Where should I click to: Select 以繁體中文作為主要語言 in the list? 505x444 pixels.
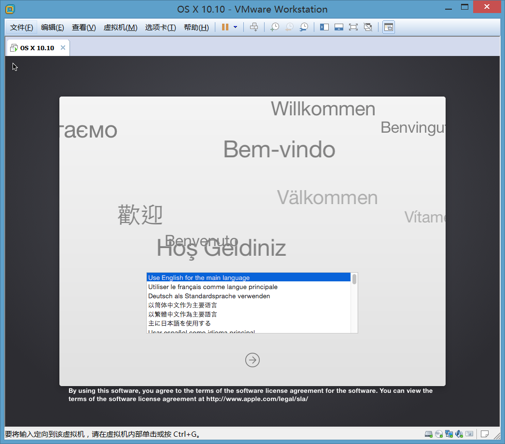tap(248, 314)
